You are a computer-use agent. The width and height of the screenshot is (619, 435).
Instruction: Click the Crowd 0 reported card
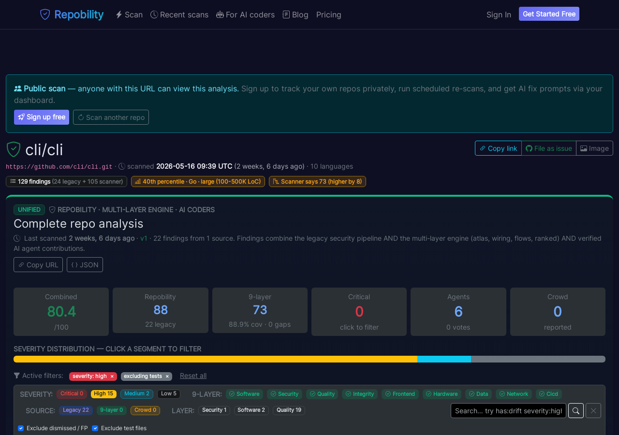pos(558,312)
